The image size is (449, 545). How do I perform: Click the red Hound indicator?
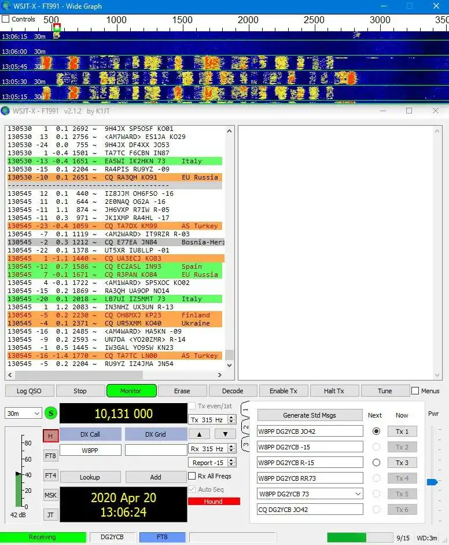coord(214,501)
